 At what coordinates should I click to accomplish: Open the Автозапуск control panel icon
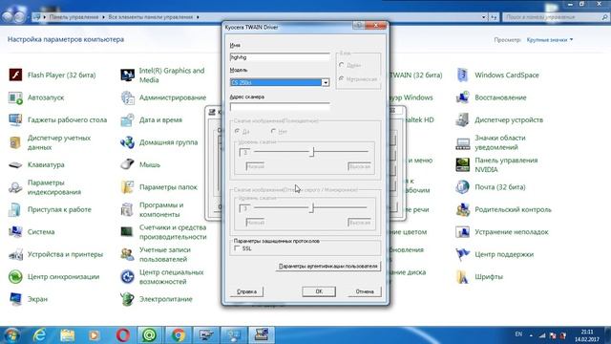click(15, 97)
